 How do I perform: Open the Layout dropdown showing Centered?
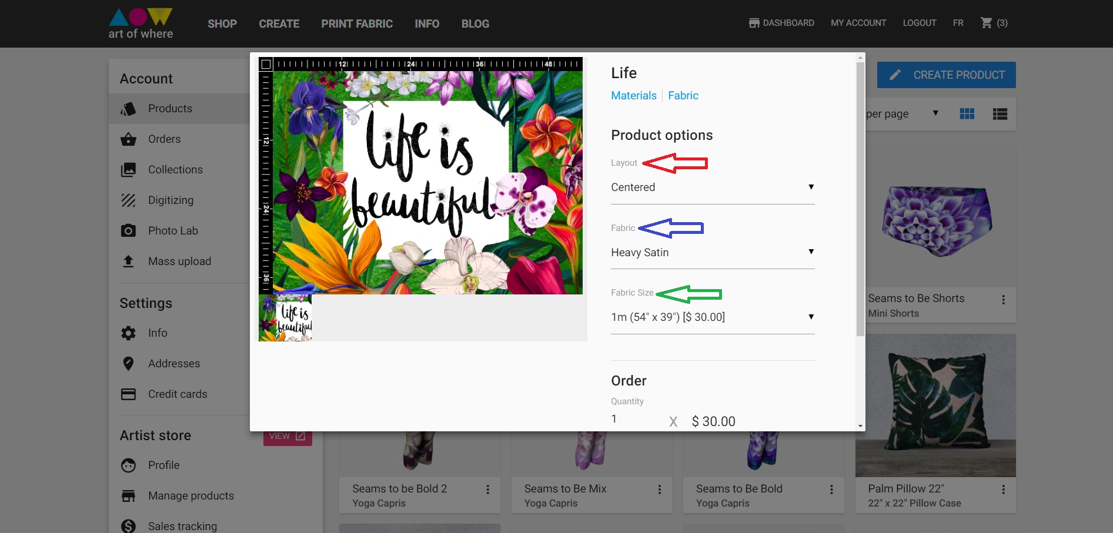tap(713, 187)
